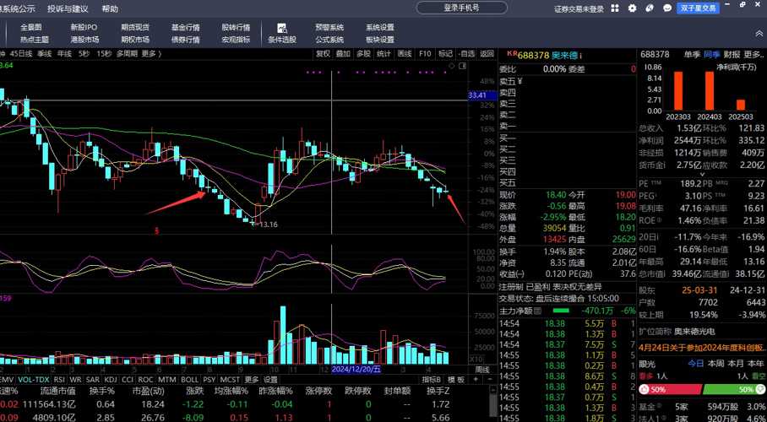This screenshot has width=767, height=422.
Task: Open the 更多 period dropdown
Action: pos(151,54)
